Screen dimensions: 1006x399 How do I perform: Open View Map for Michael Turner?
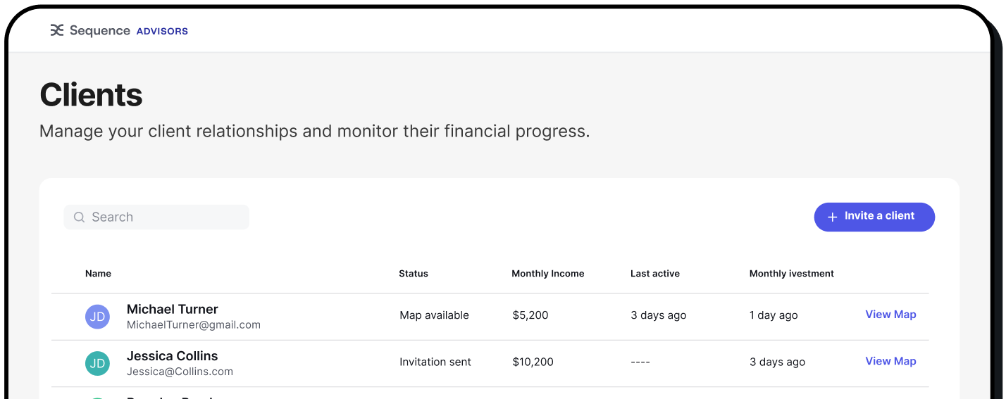pyautogui.click(x=890, y=315)
